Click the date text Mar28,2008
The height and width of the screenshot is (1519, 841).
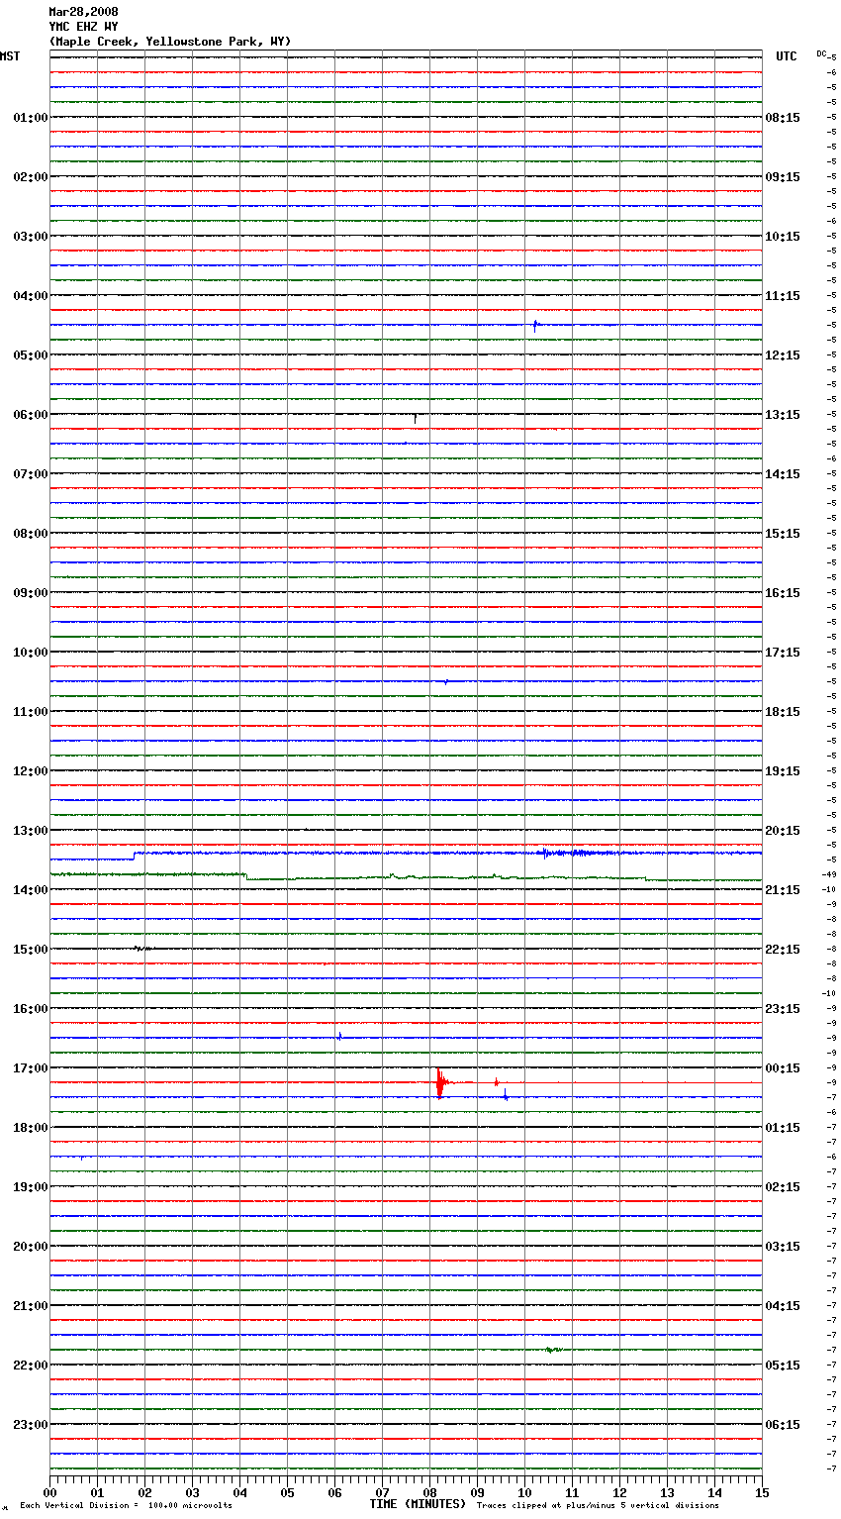[83, 12]
